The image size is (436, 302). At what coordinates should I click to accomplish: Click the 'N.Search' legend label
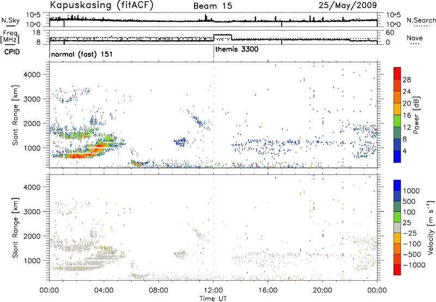click(x=421, y=20)
